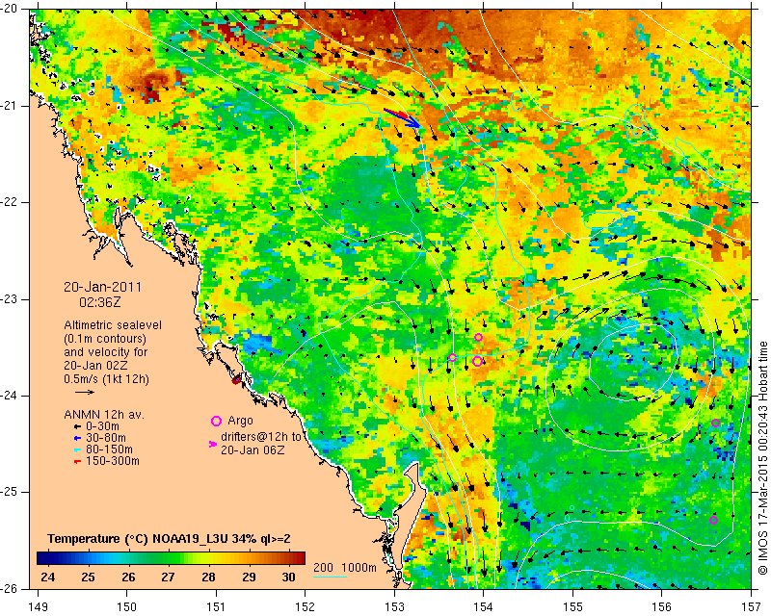Click the cyan 200m depth contour legend line
Screen dimensions: 771x616
pyautogui.click(x=330, y=577)
